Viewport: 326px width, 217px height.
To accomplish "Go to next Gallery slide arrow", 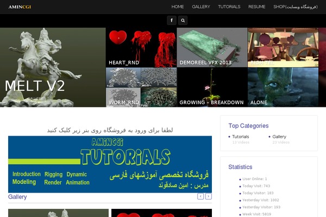I will pyautogui.click(x=209, y=196).
